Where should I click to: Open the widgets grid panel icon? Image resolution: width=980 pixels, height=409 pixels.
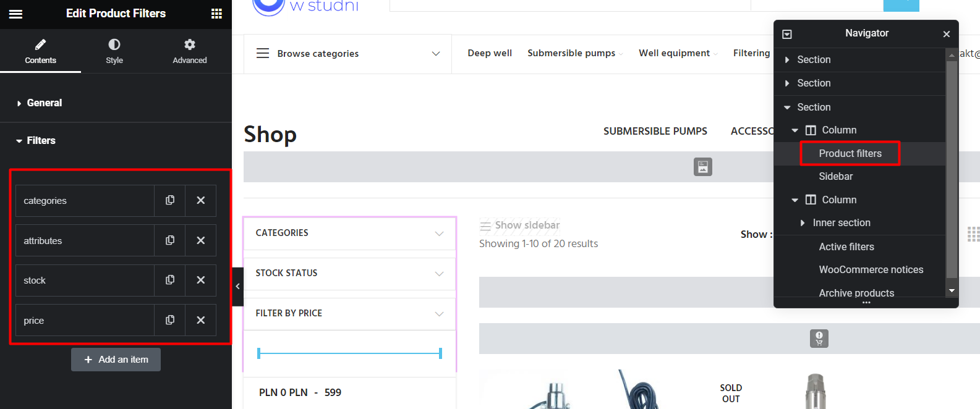click(x=216, y=14)
